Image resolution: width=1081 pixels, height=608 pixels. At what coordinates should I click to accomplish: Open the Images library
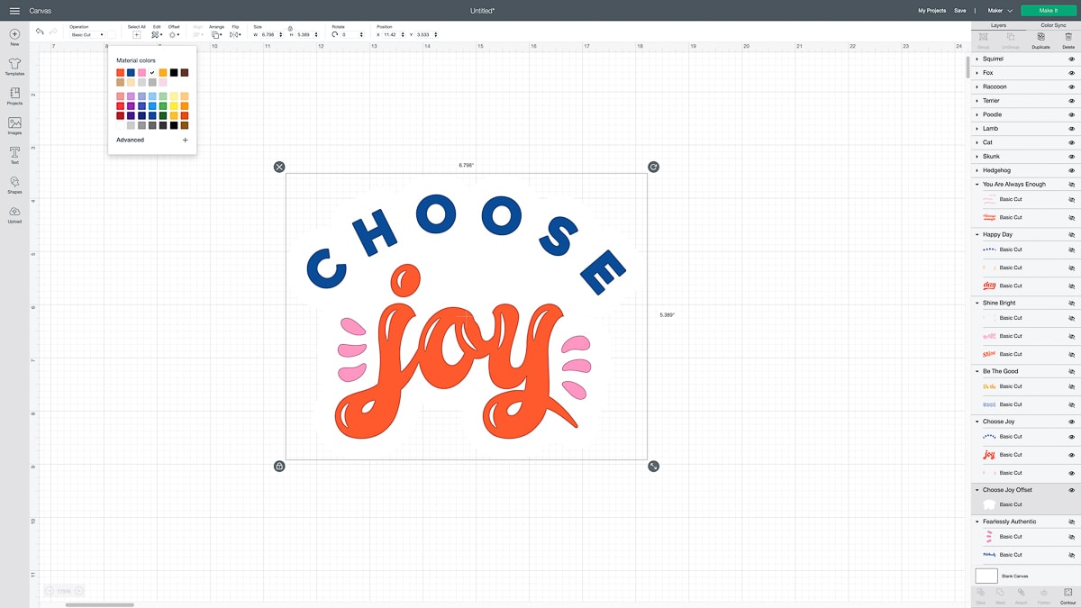(x=14, y=125)
